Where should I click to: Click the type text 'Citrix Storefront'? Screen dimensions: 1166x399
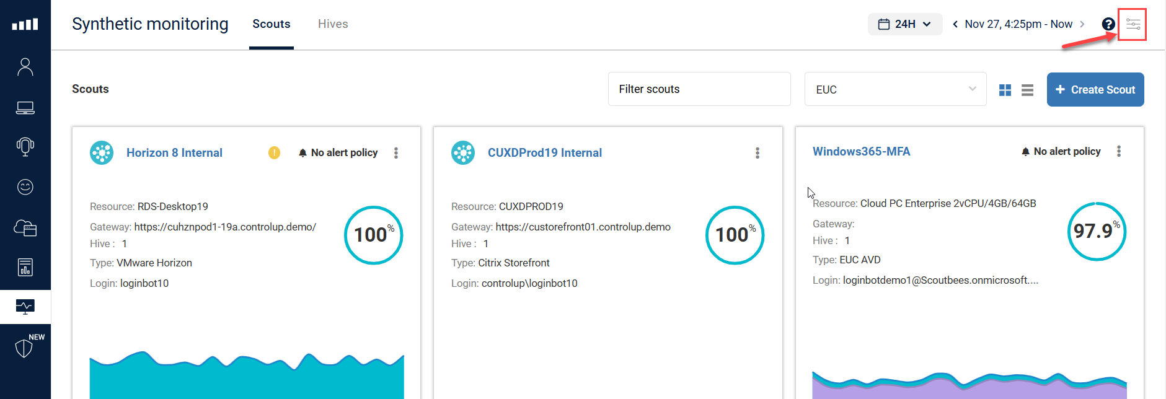pos(514,263)
